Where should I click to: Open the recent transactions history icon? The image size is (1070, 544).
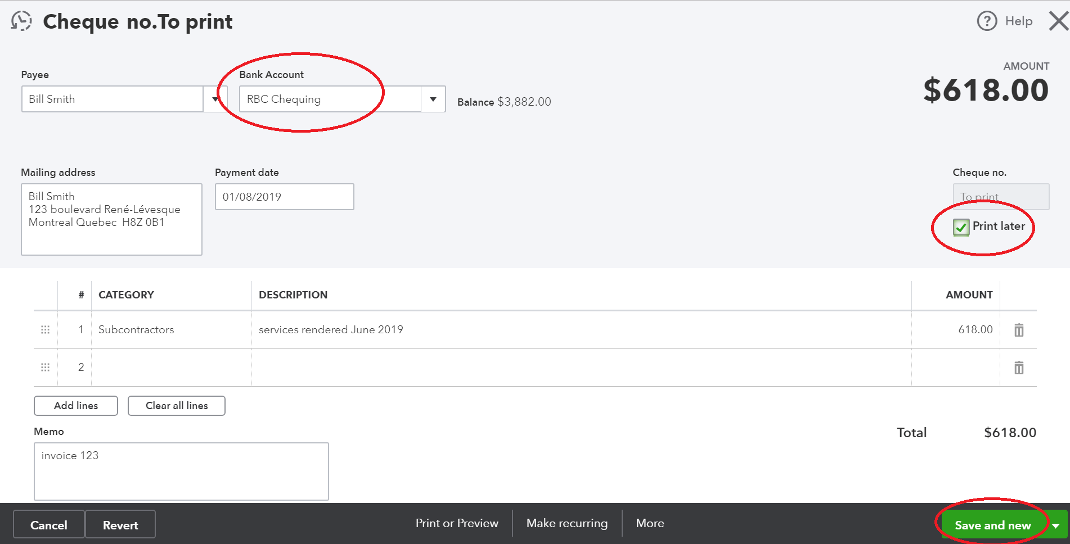21,21
